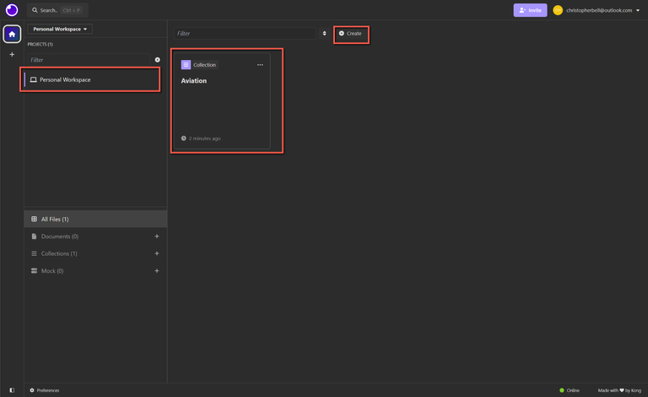
Task: Select All Files filter
Action: 55,219
